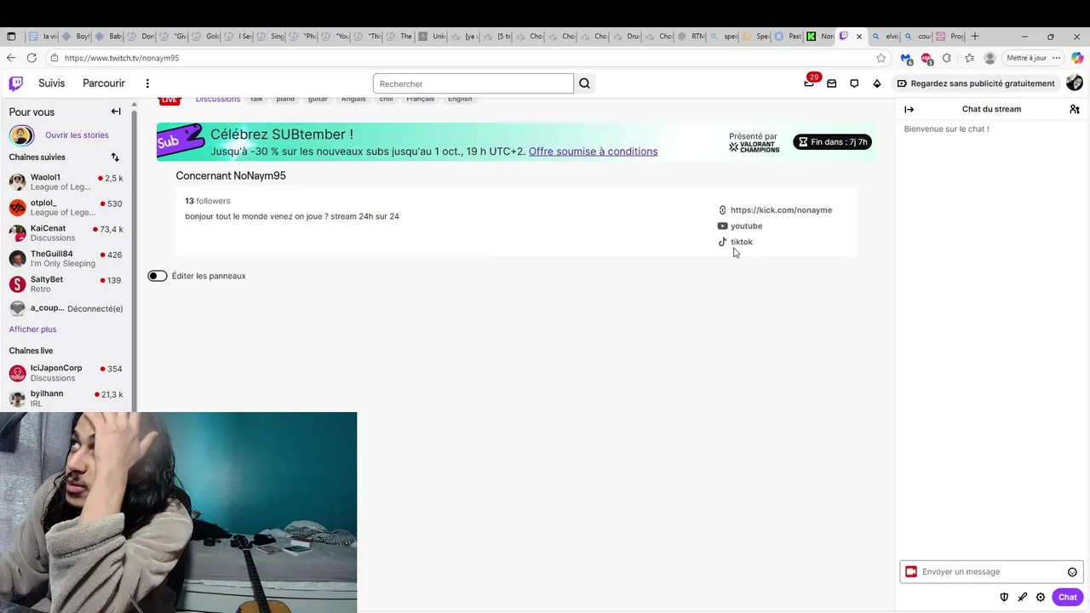1090x613 pixels.
Task: Open Waolol1 channel in sidebar
Action: [x=66, y=182]
